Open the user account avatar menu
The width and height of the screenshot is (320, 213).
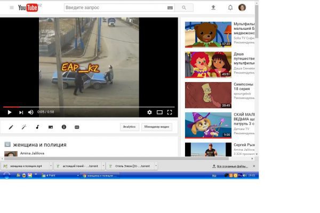click(242, 7)
